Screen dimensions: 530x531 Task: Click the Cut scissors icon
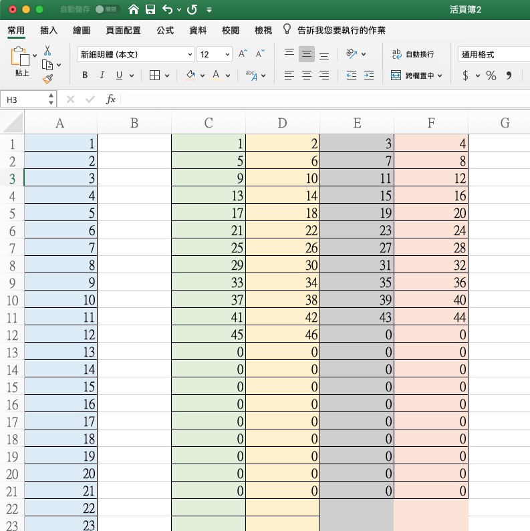click(47, 51)
